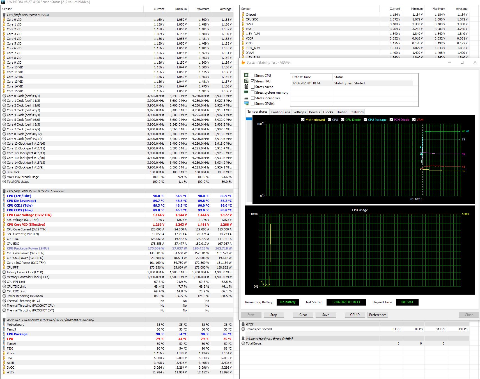Viewport: 480px width, 379px height.
Task: Click the RTSS group icon
Action: (x=243, y=324)
